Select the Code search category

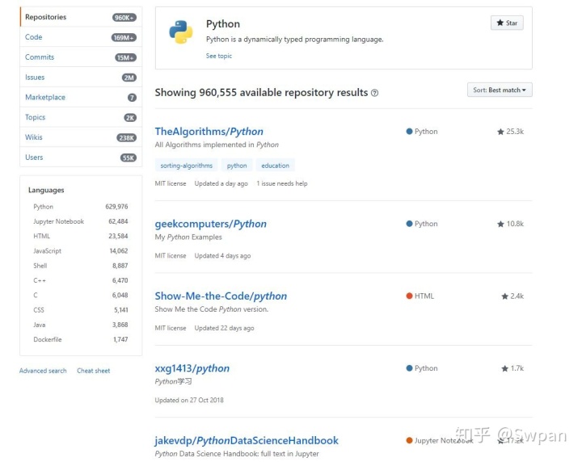(81, 37)
